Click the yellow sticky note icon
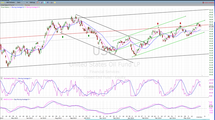 [55, 3]
